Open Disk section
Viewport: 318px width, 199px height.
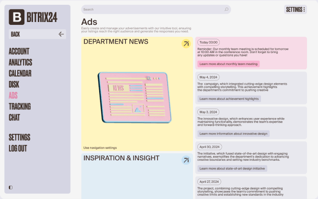pyautogui.click(x=14, y=84)
